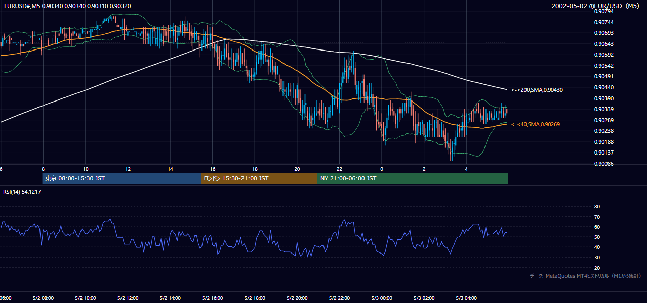
Task: Click the 5/2 08:00 date label
Action: [43, 298]
